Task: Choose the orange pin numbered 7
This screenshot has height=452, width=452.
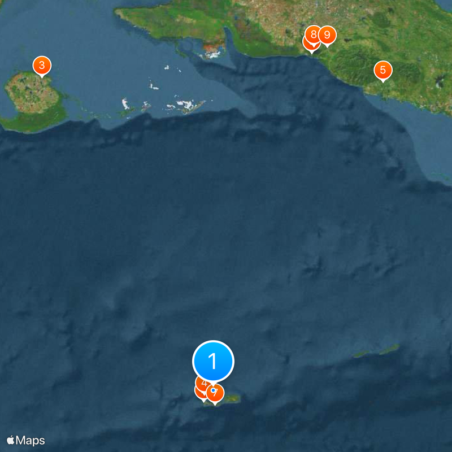Action: (216, 394)
